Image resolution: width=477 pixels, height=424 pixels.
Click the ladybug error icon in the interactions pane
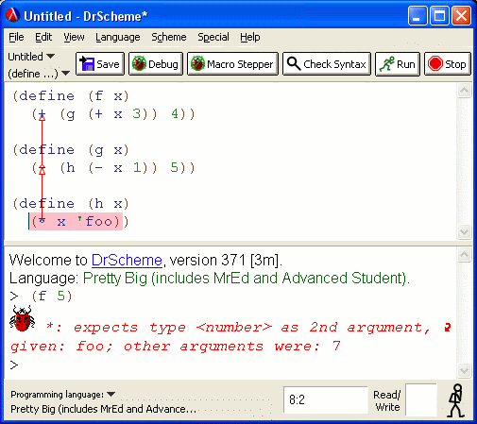[x=22, y=318]
